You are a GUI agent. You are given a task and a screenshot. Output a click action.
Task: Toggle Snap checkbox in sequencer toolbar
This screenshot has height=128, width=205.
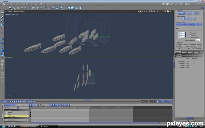tap(40, 105)
